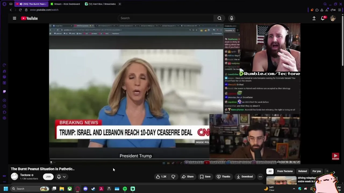Dislike the video with thumbs-down

click(x=173, y=177)
